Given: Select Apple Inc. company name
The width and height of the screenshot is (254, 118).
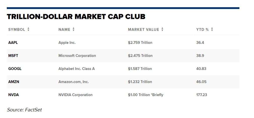Looking at the screenshot, I should [67, 43].
